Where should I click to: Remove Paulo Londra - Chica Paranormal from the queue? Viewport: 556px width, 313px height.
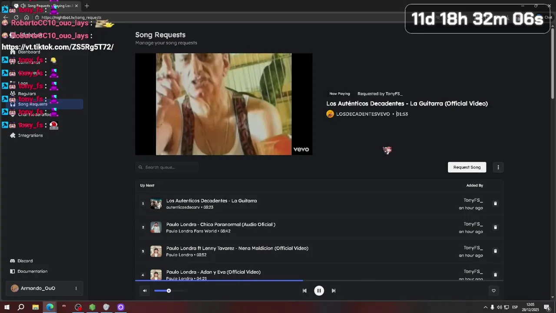coord(495,227)
